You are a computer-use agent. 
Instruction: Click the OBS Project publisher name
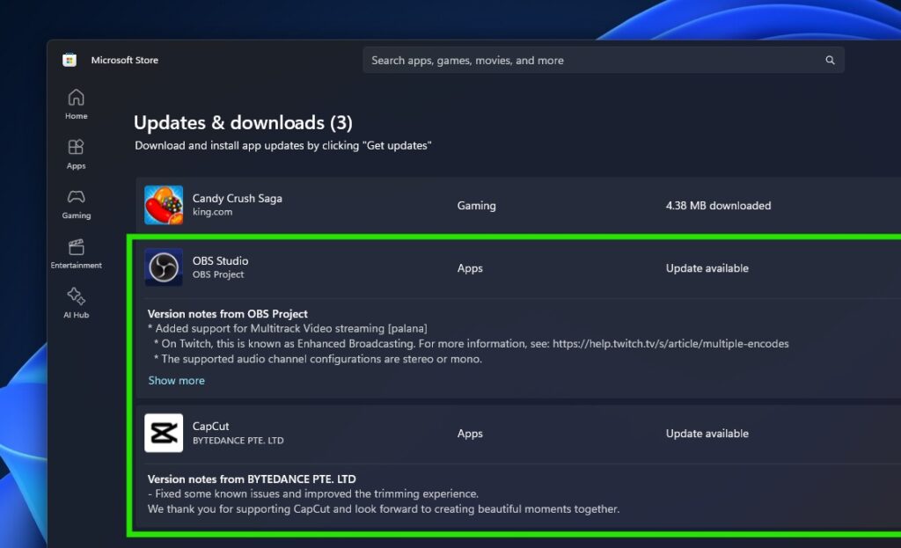point(217,274)
